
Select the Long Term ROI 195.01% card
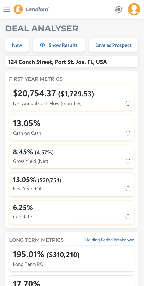pos(72,259)
